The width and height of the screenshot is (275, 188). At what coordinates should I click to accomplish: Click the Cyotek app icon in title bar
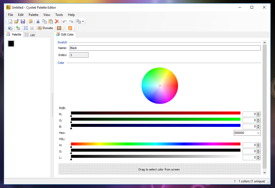click(x=8, y=7)
